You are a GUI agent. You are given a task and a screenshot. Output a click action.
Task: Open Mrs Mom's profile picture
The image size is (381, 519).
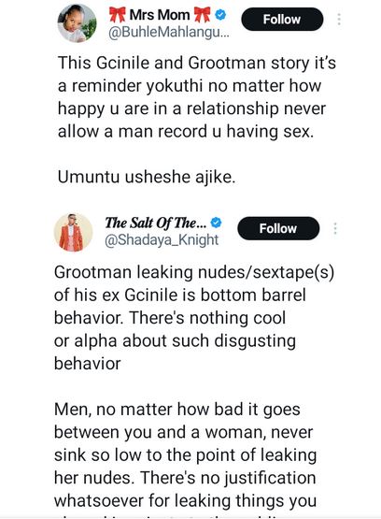[x=78, y=23]
